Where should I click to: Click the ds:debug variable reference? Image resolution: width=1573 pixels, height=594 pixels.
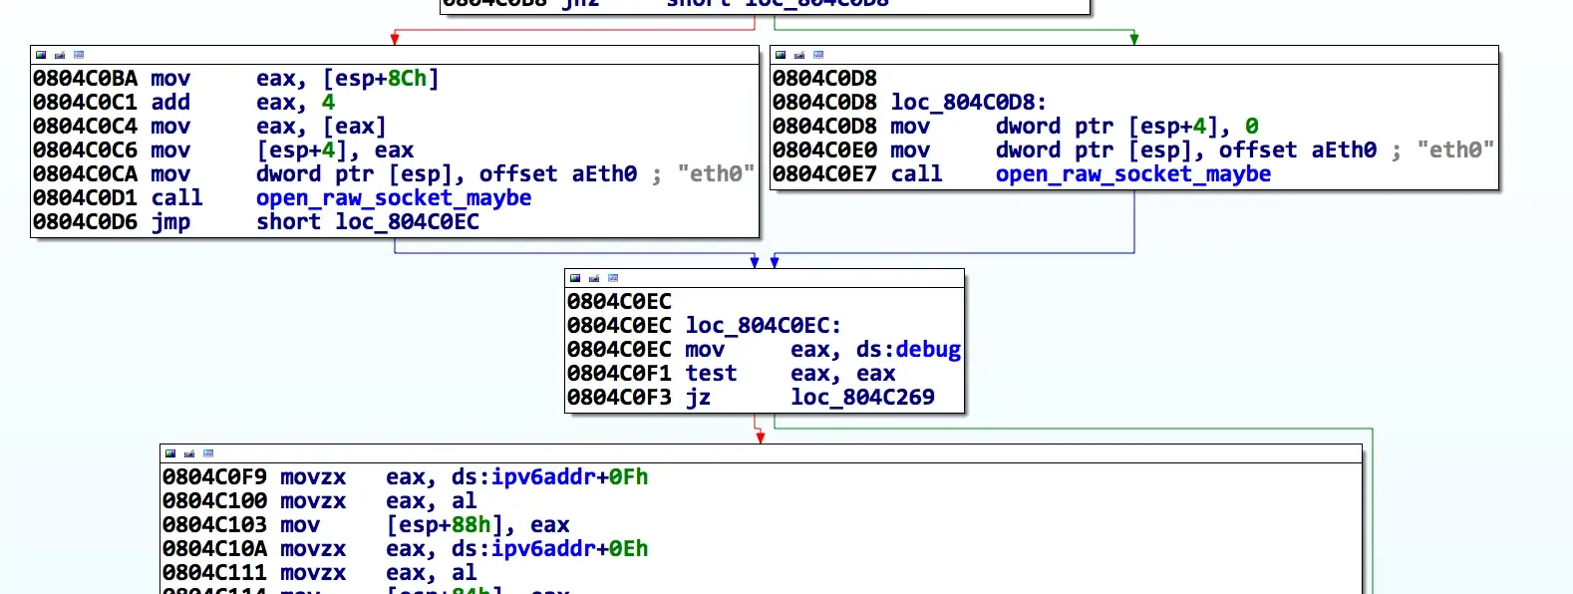[907, 350]
